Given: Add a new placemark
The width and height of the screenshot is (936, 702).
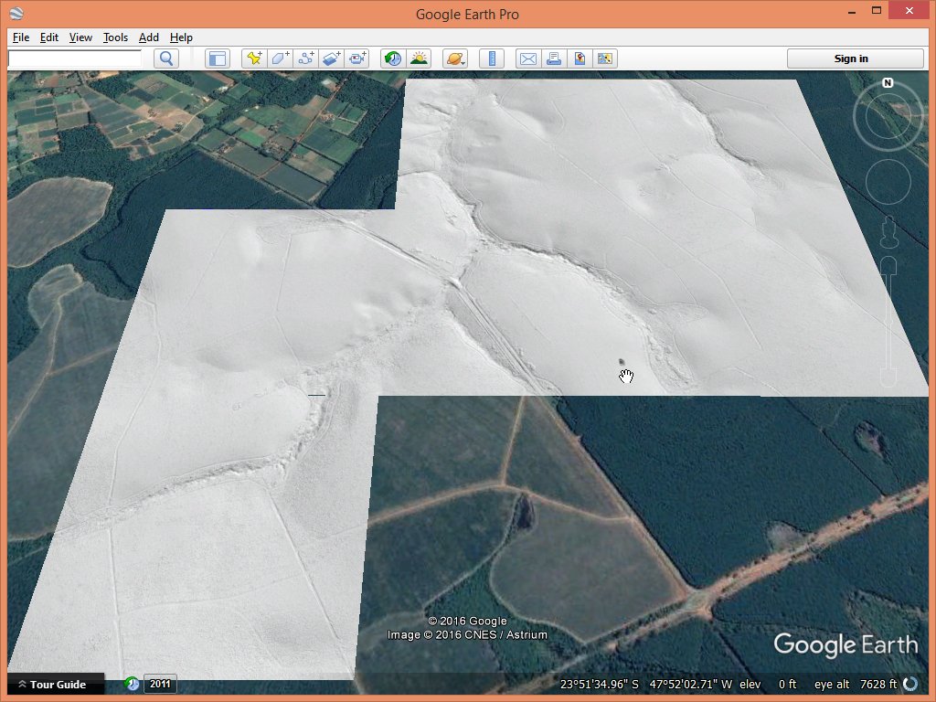Looking at the screenshot, I should click(254, 58).
